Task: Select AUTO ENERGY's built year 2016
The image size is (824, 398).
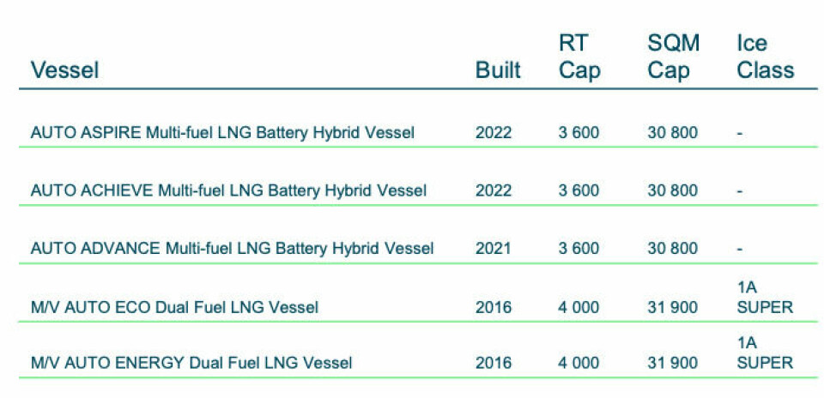Action: (494, 364)
